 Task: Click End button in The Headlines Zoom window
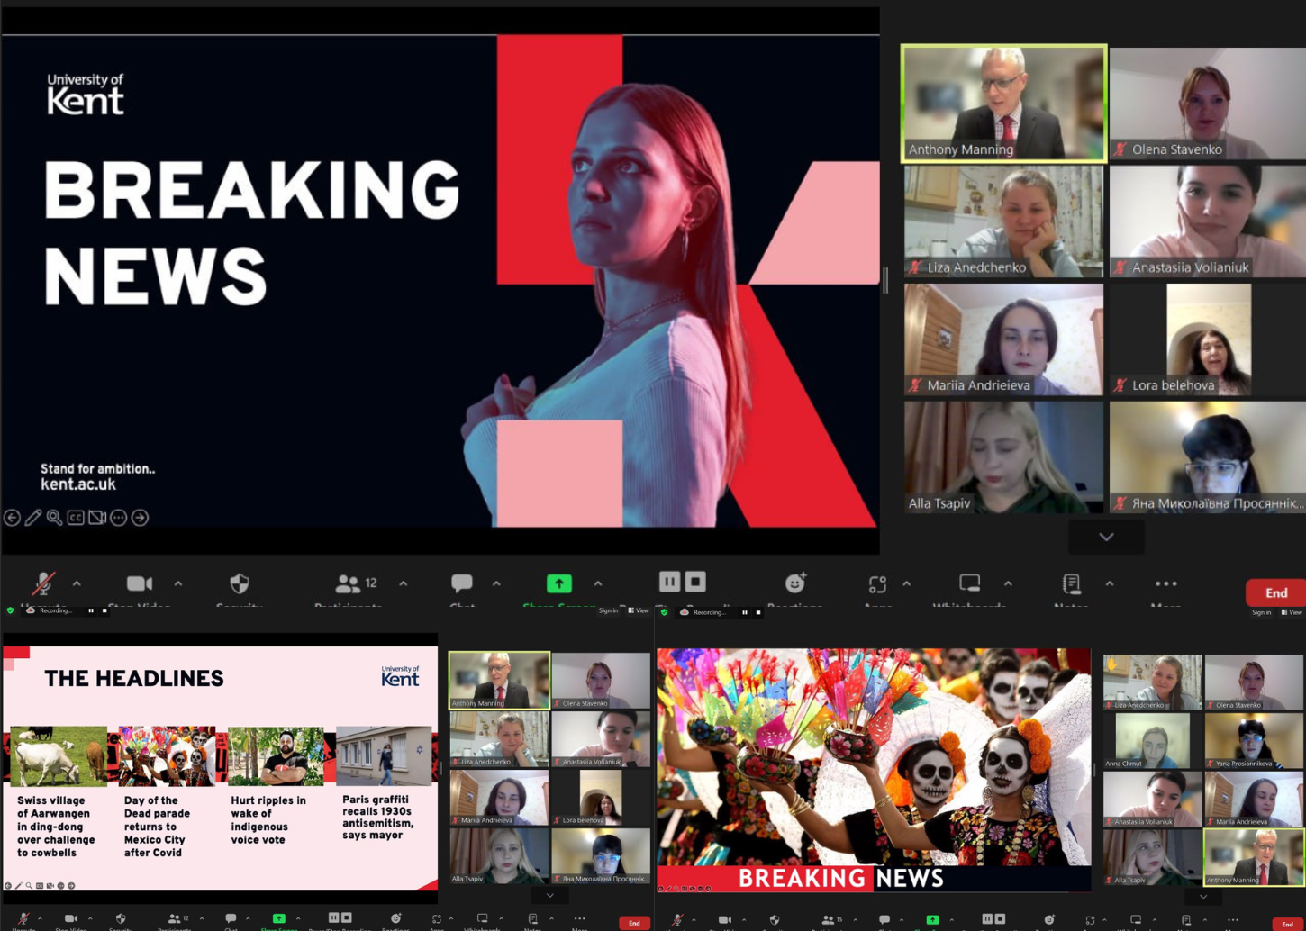tap(634, 923)
